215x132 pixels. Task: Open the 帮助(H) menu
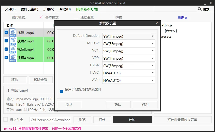(x=65, y=9)
